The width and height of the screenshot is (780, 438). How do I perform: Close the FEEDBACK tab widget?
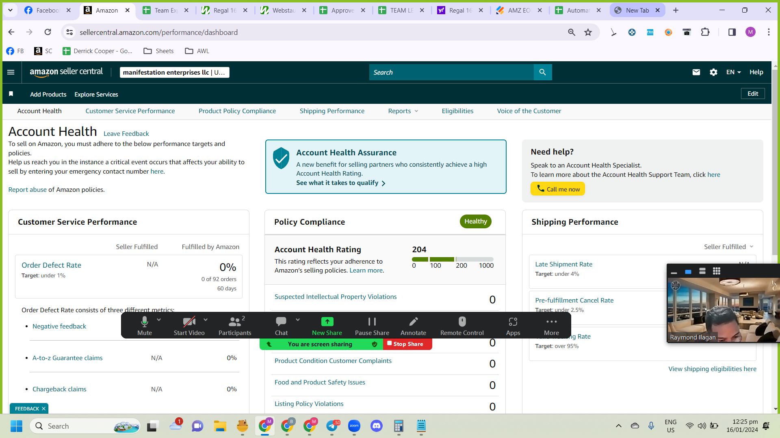(x=44, y=409)
